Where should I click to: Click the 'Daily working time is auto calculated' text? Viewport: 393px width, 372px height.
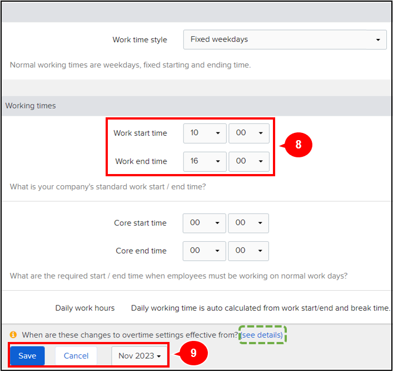[x=261, y=308]
